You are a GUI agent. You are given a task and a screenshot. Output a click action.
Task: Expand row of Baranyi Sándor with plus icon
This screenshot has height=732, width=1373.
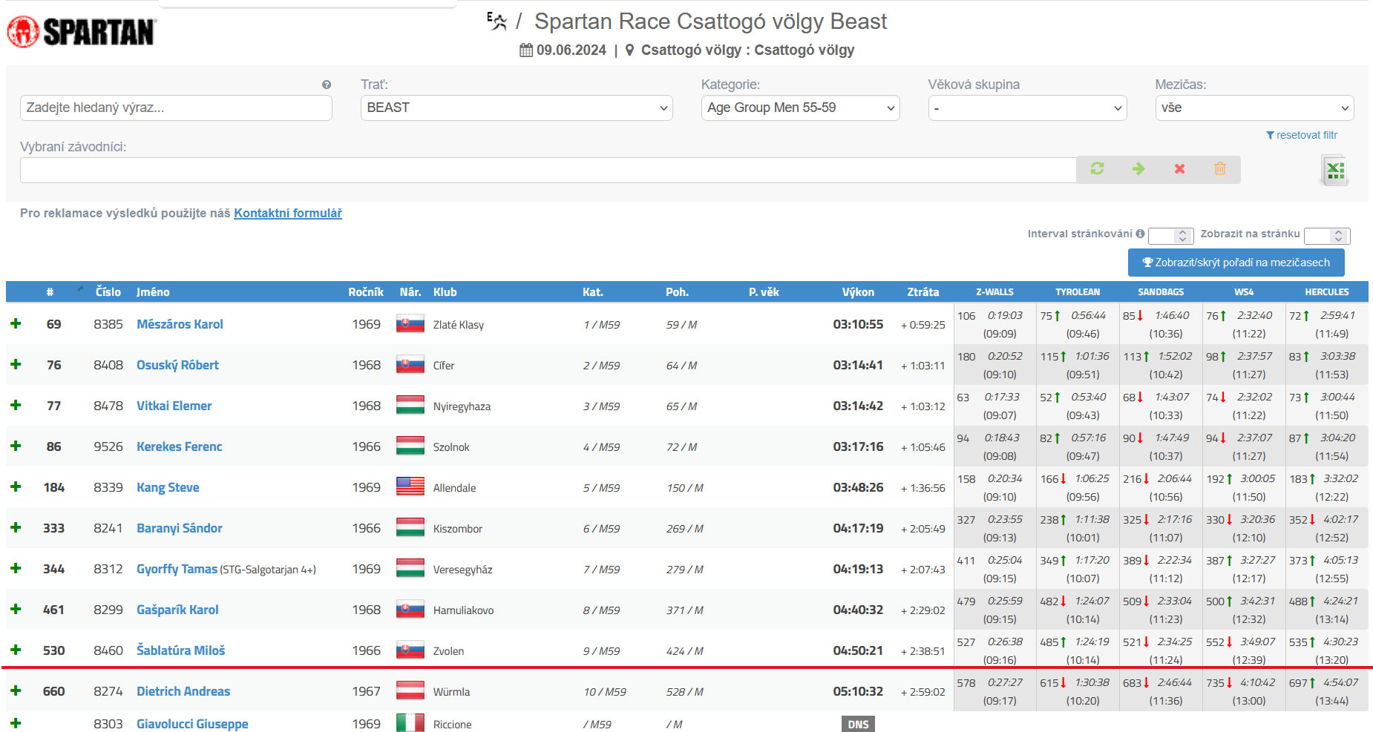pos(16,527)
